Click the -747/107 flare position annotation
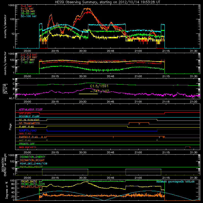 click(x=100, y=91)
